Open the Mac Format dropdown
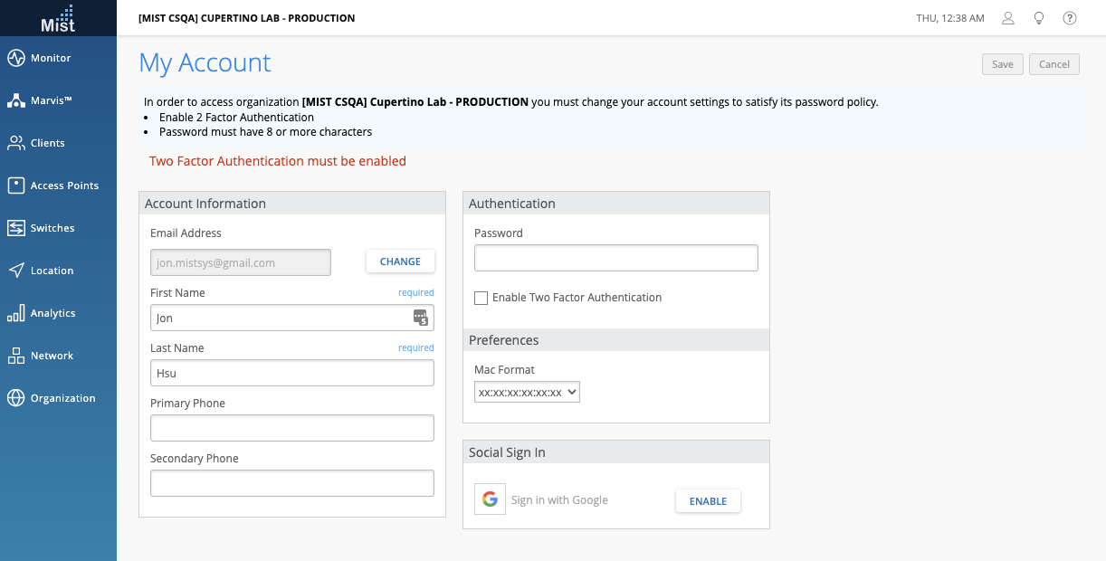The image size is (1106, 561). 527,392
